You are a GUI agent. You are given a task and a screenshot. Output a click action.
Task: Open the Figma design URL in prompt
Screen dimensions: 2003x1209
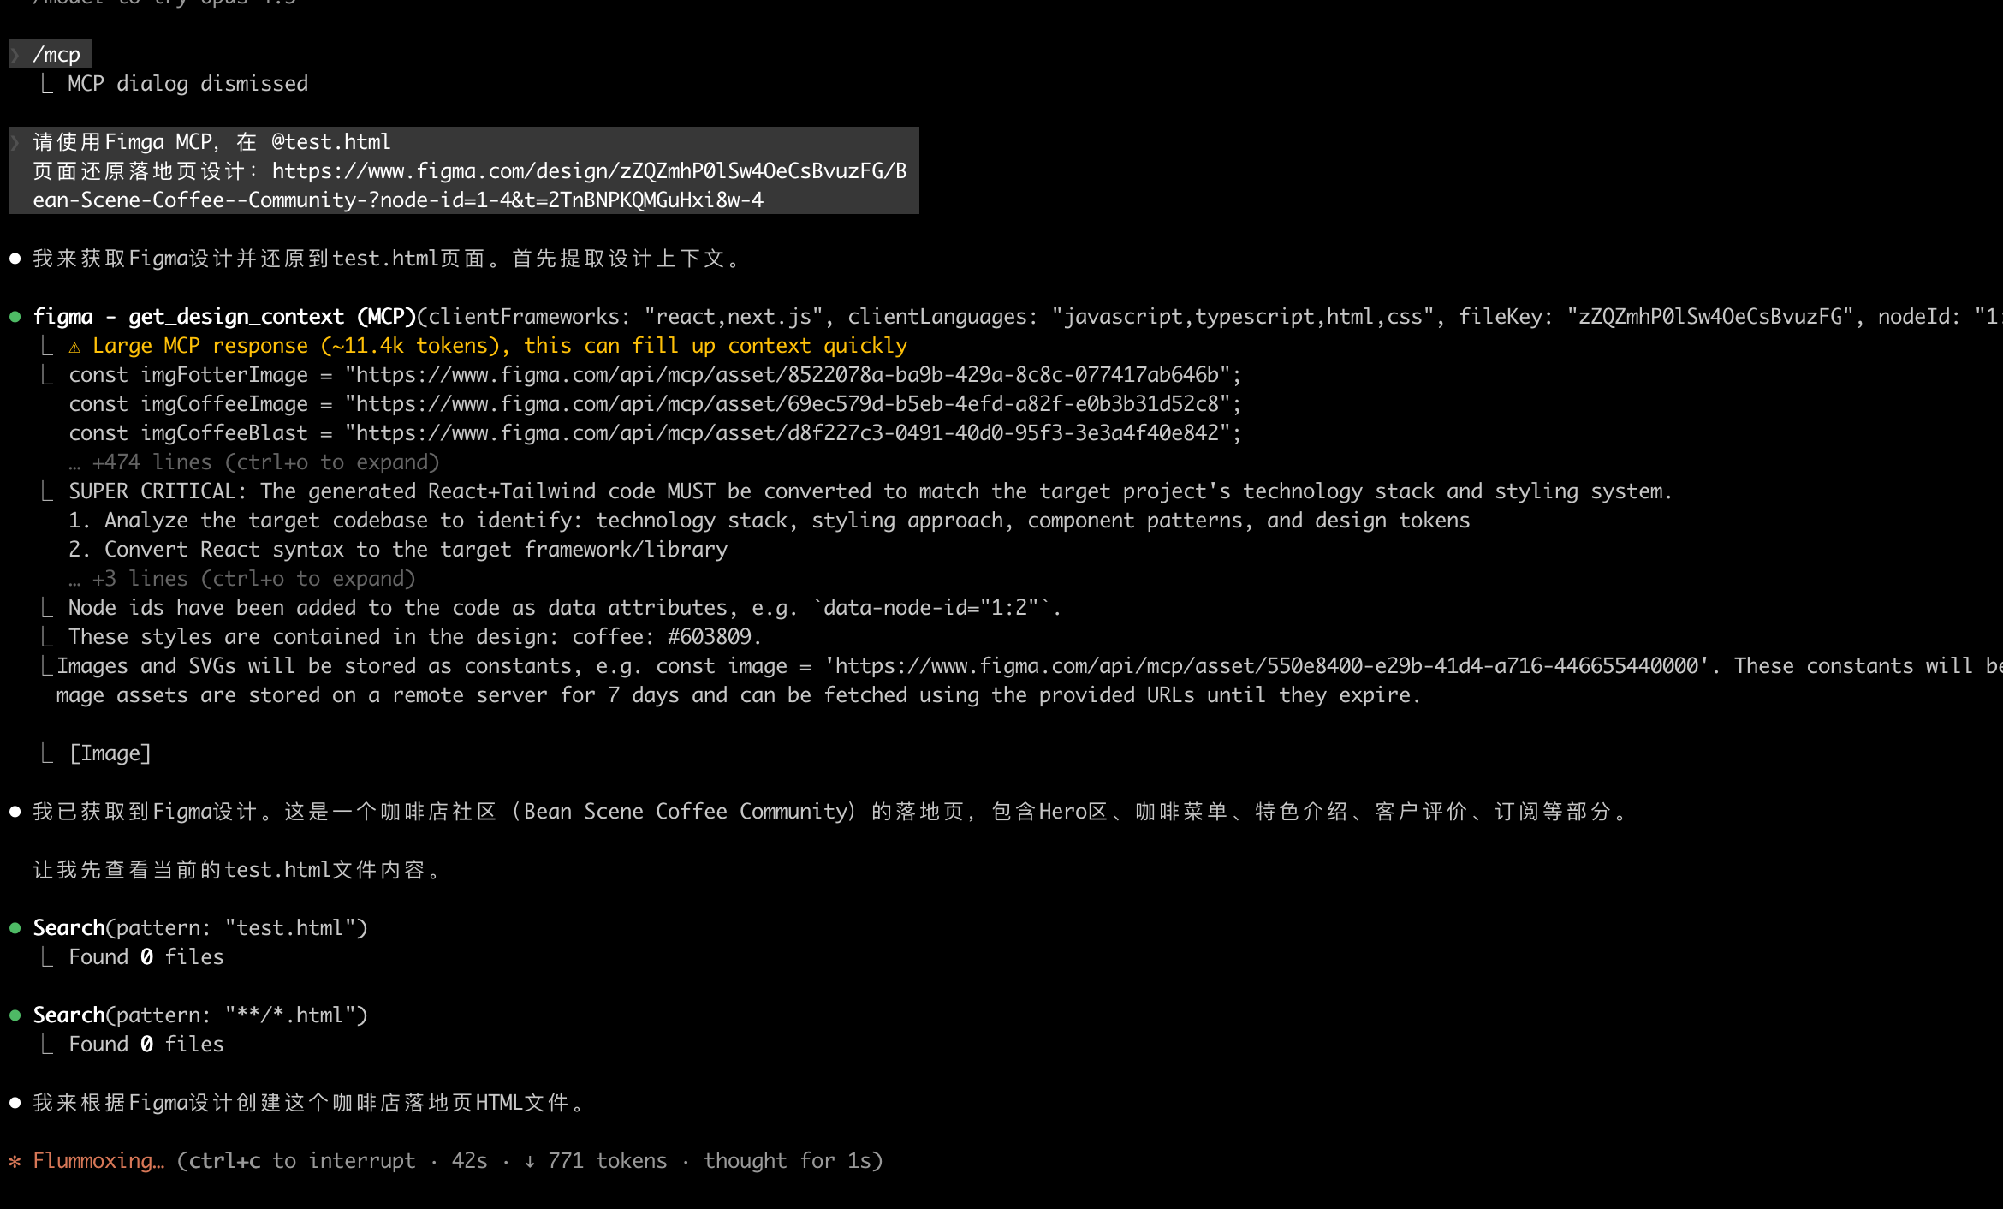(589, 171)
